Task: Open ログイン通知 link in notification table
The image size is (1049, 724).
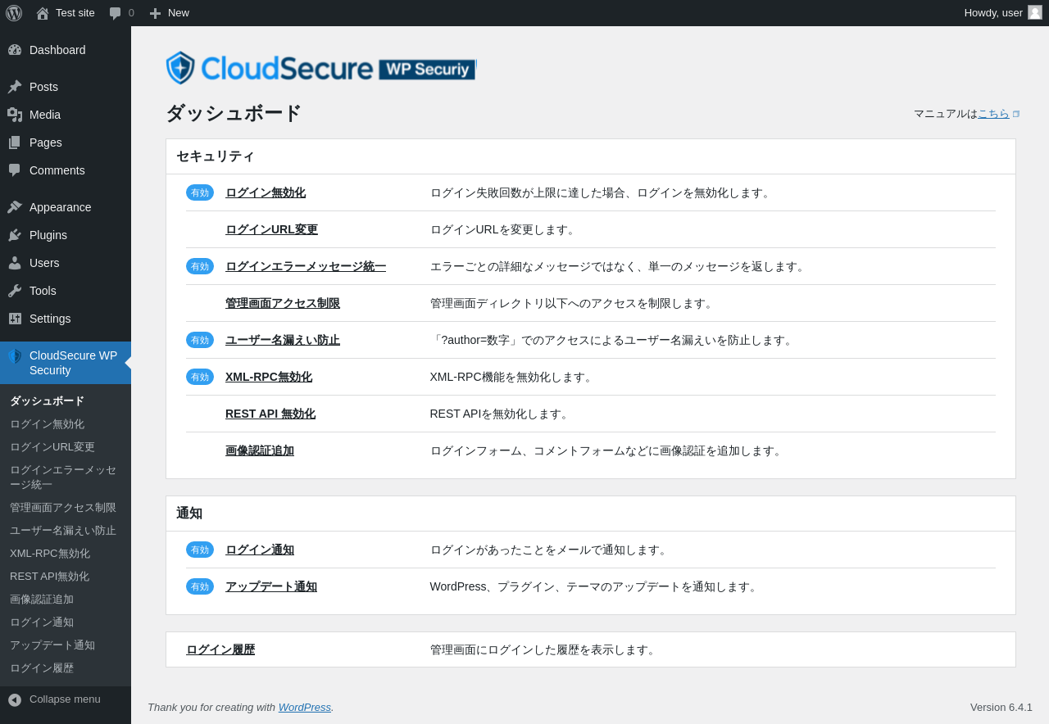Action: coord(260,550)
